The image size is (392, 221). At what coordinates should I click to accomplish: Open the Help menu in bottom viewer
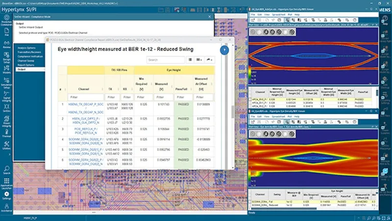point(296,116)
